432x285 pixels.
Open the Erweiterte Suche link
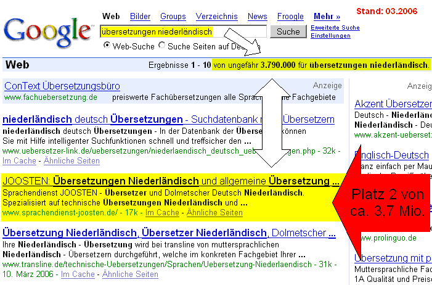[x=335, y=28]
